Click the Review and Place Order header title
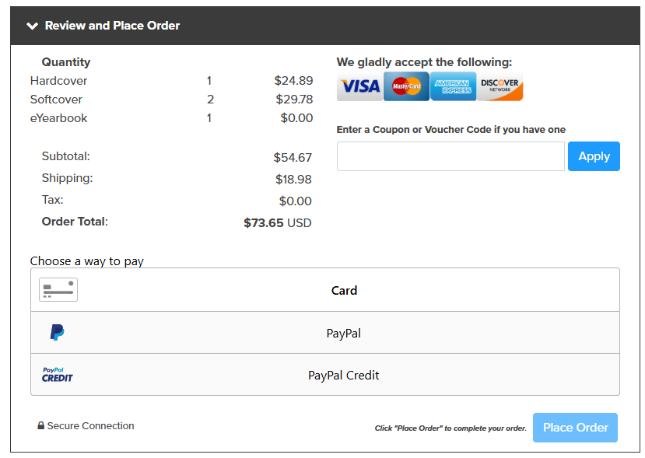 pyautogui.click(x=112, y=26)
